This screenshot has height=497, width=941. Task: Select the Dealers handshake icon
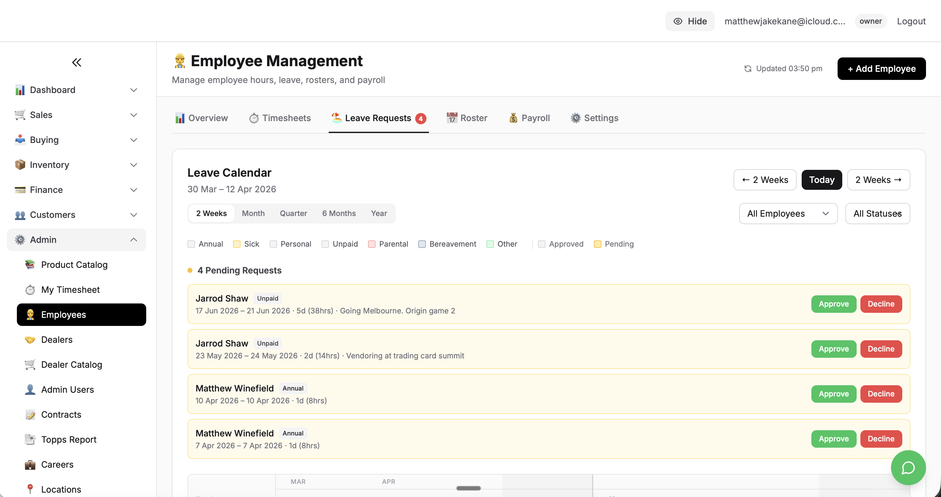pyautogui.click(x=30, y=339)
